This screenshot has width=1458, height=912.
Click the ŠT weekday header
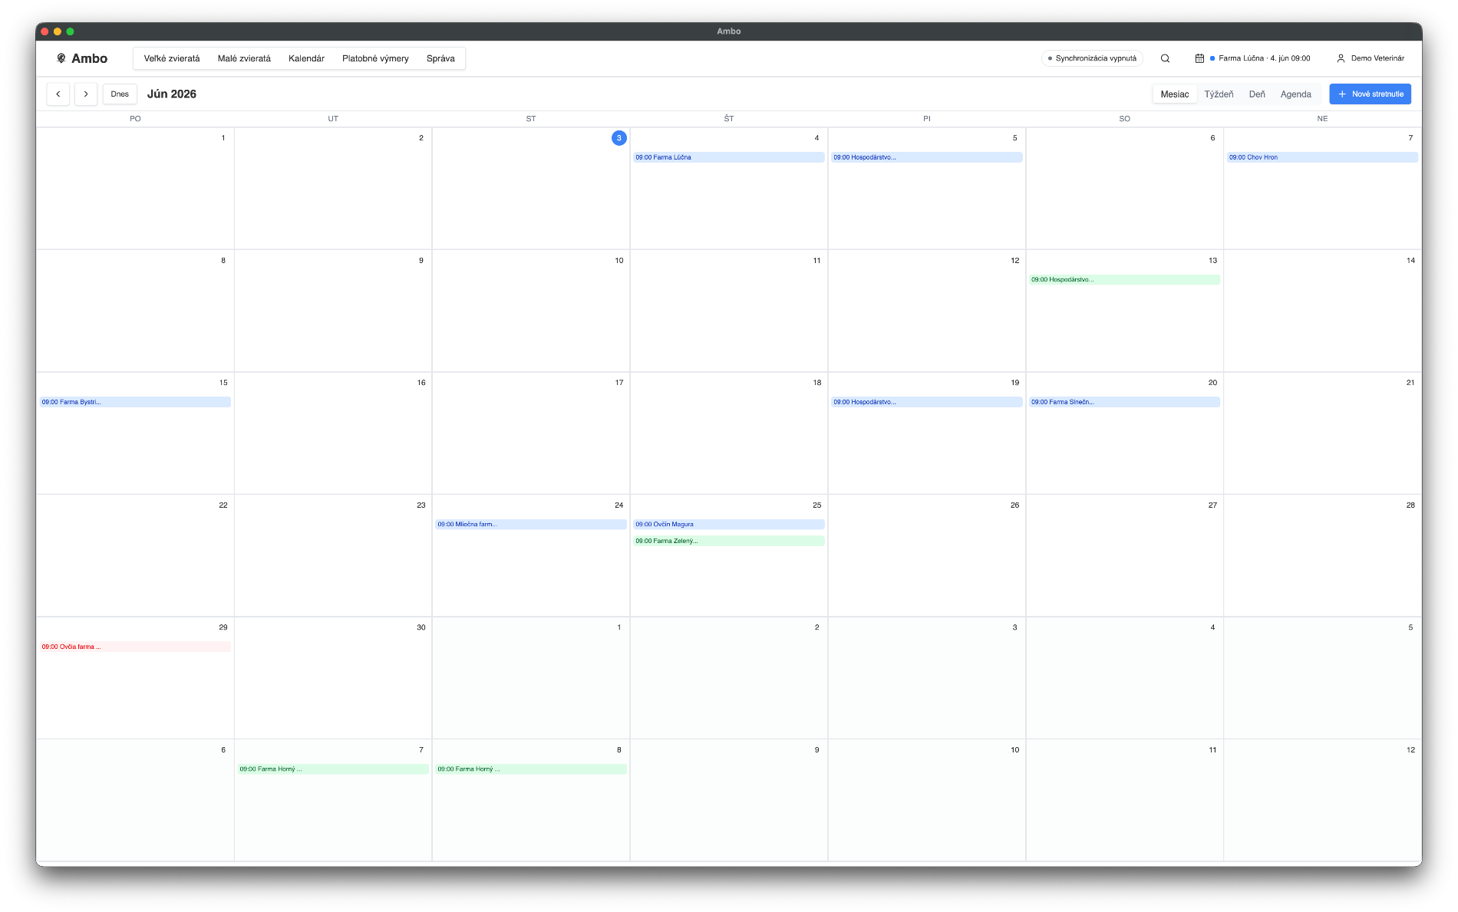(728, 119)
